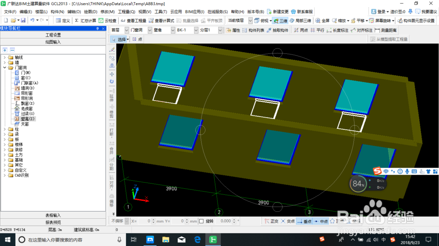Screen dimensions: 439x246
Task: Open the 壁龛 component type dropdown
Action: 173,30
